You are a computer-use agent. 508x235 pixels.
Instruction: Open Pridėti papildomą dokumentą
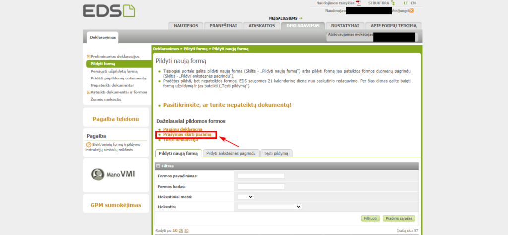pyautogui.click(x=119, y=78)
